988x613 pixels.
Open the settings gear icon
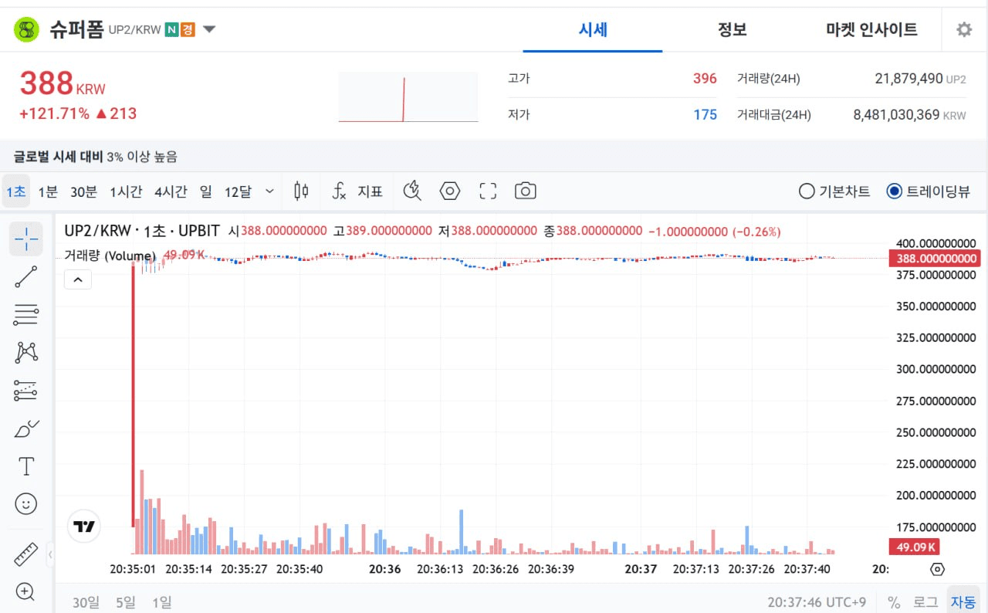pyautogui.click(x=964, y=29)
